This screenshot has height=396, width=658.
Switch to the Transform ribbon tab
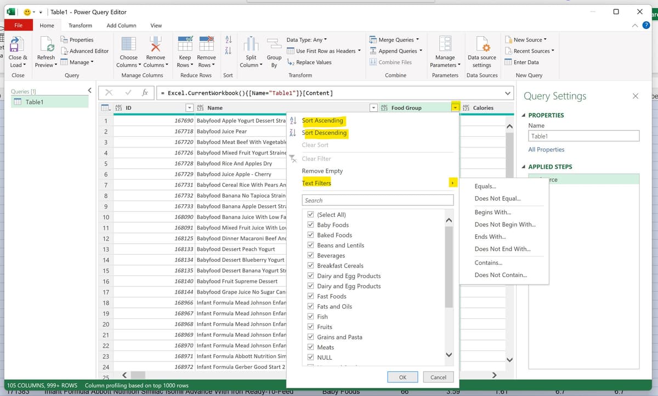point(80,25)
